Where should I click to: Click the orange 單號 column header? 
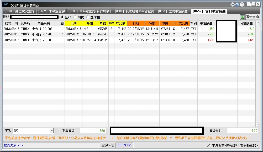(x=165, y=23)
